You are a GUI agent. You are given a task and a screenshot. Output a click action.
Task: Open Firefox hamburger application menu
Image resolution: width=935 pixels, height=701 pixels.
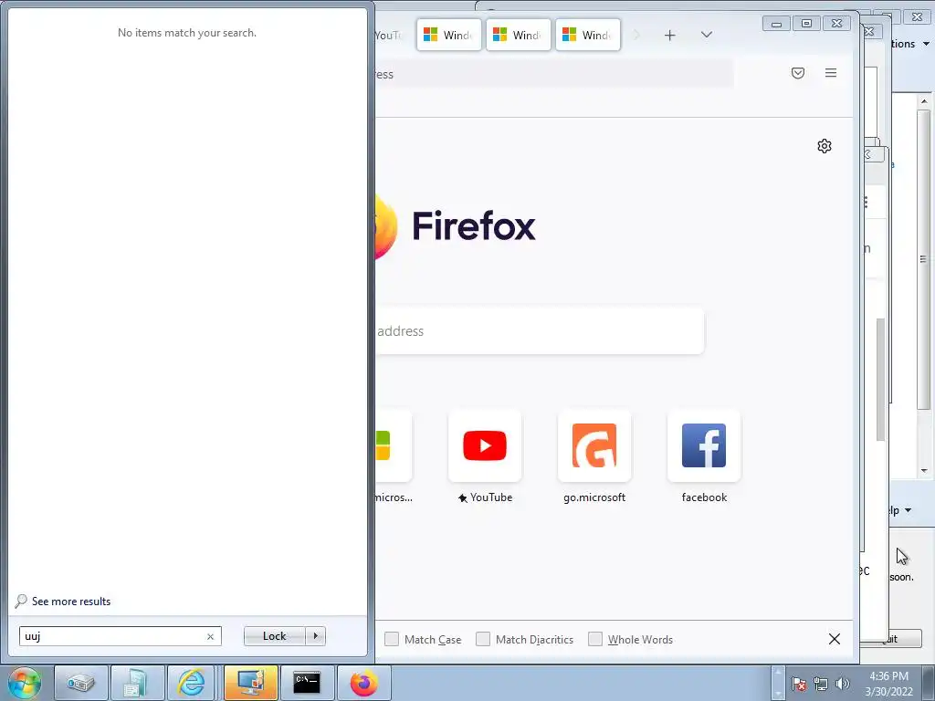[831, 73]
